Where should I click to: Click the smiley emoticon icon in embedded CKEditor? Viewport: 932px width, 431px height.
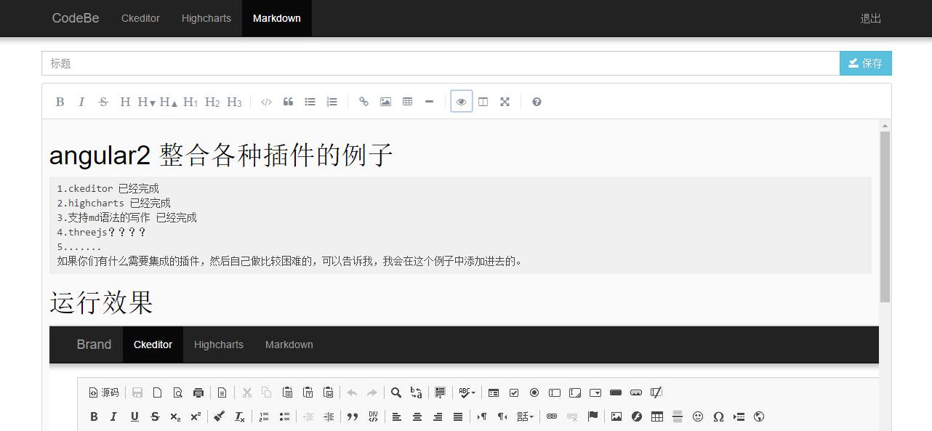pos(698,416)
